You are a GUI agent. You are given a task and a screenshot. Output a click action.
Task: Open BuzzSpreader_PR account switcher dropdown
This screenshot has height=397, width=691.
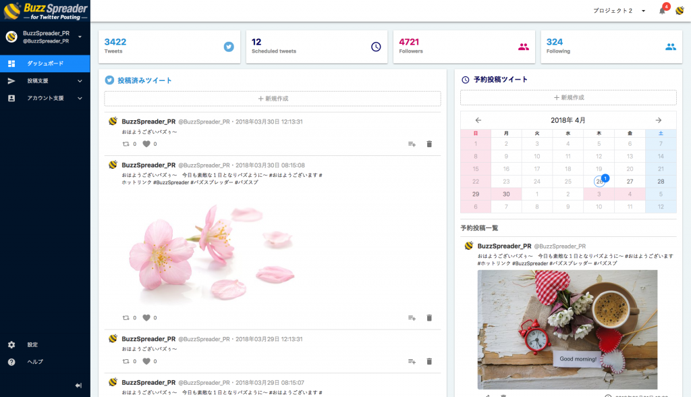(x=80, y=36)
